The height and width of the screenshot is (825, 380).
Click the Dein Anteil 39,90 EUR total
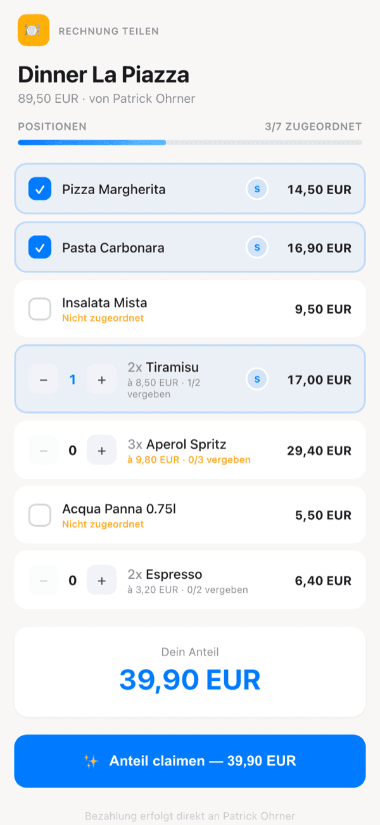(x=190, y=680)
